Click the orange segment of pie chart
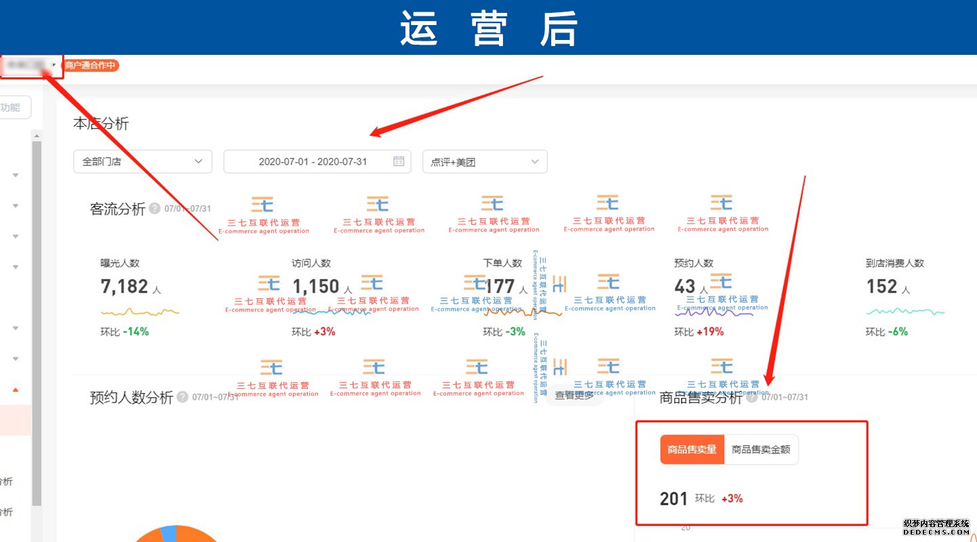Image resolution: width=977 pixels, height=542 pixels. 197,535
